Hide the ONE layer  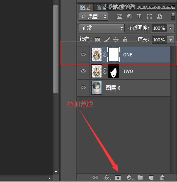pyautogui.click(x=83, y=54)
